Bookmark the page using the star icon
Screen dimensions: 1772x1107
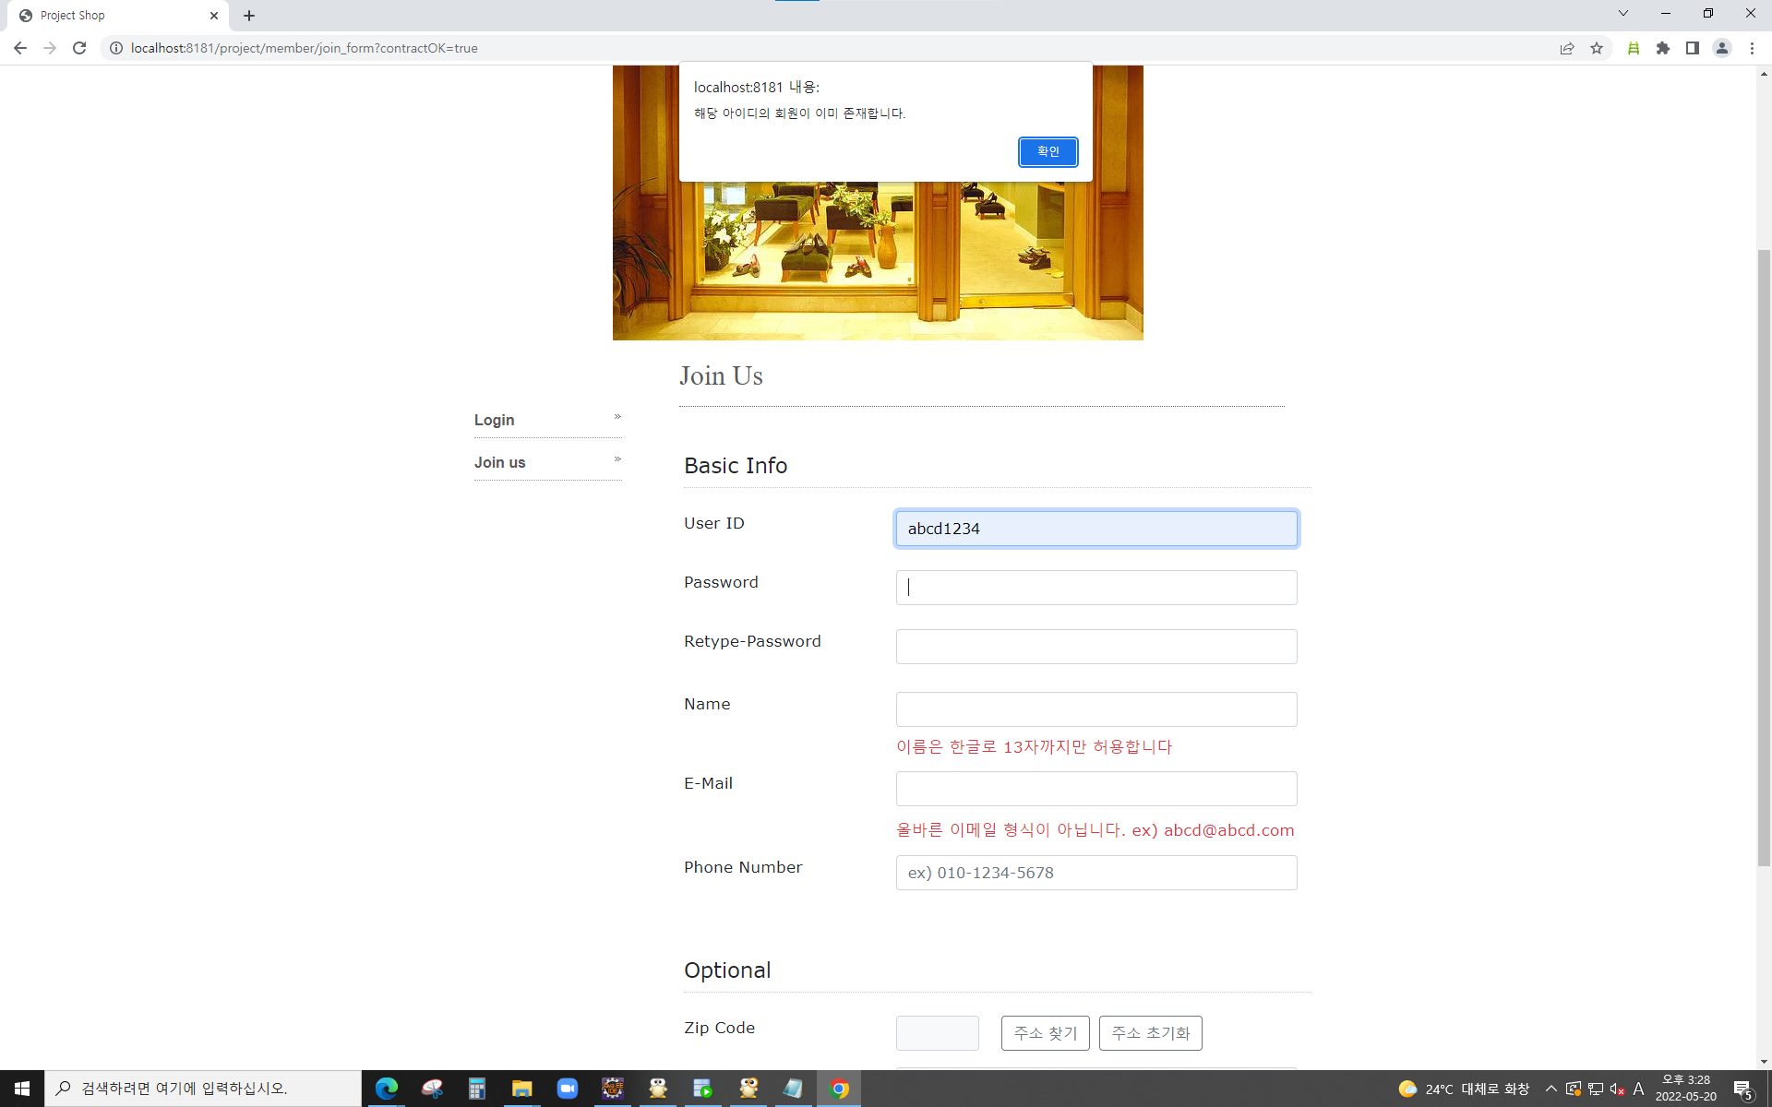coord(1597,48)
